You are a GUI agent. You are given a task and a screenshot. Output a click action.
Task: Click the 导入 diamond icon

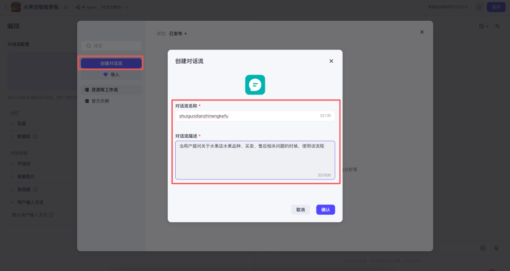[x=105, y=75]
